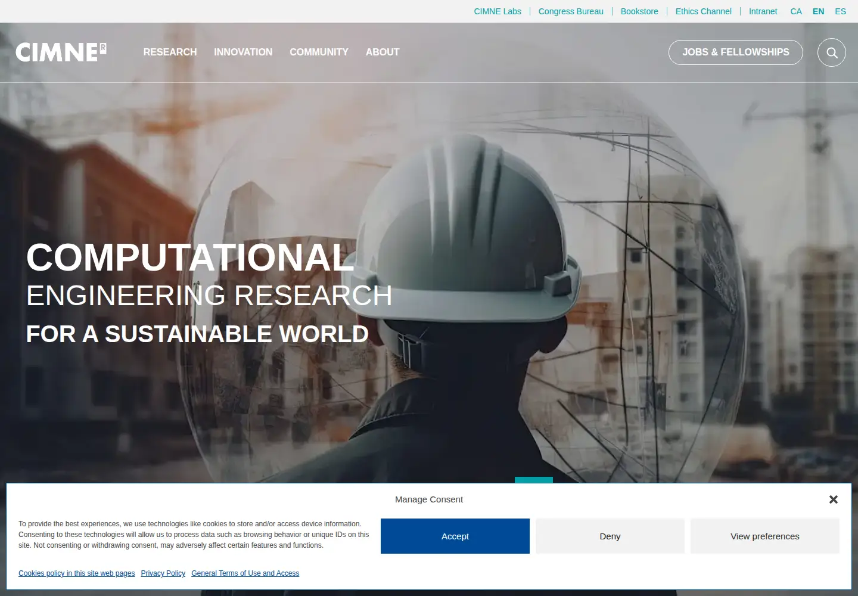Image resolution: width=858 pixels, height=596 pixels.
Task: Open the About menu
Action: (383, 52)
